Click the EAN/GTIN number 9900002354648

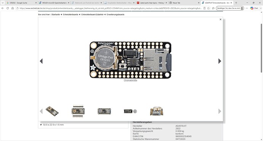tap(183, 136)
